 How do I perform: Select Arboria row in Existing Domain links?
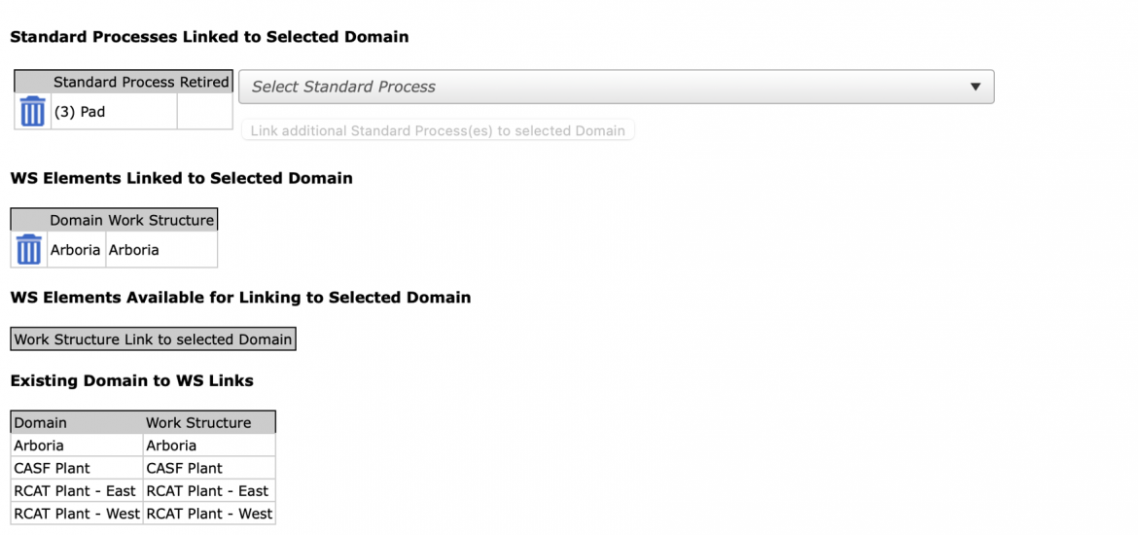(x=143, y=445)
